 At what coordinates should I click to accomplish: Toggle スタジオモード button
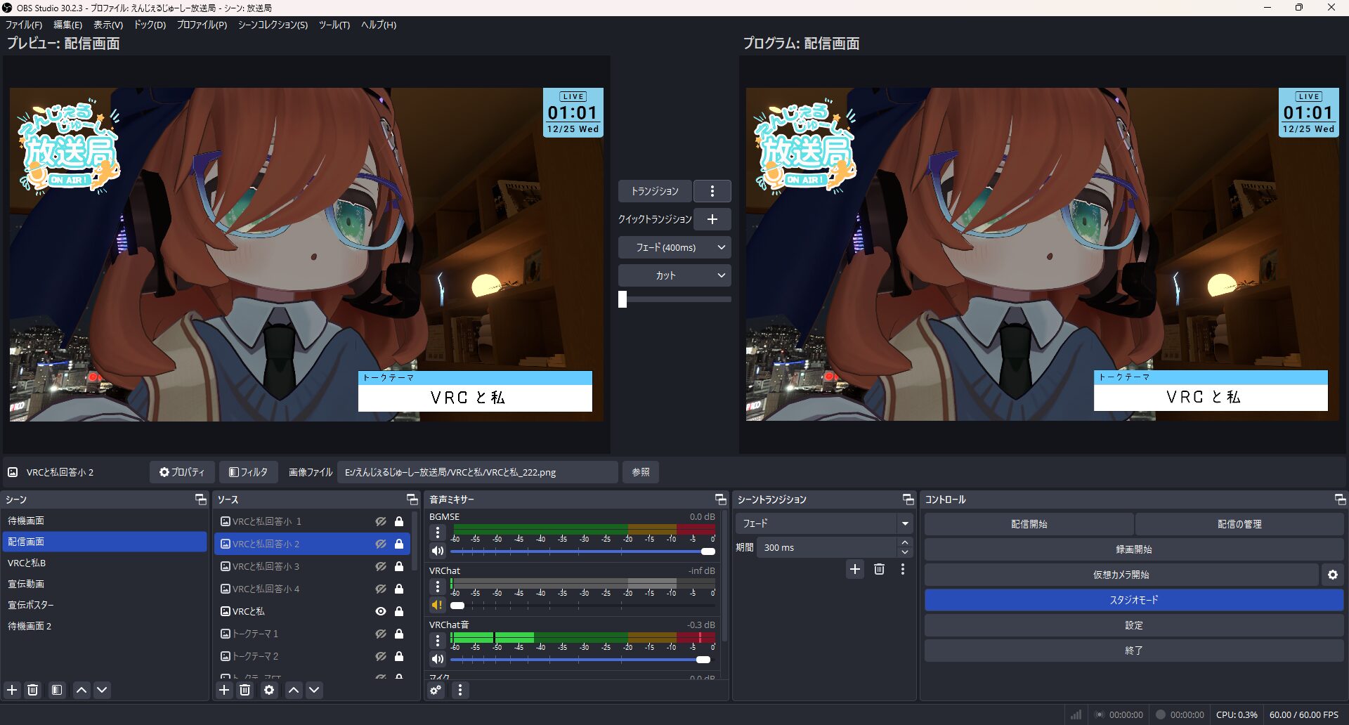pos(1134,600)
